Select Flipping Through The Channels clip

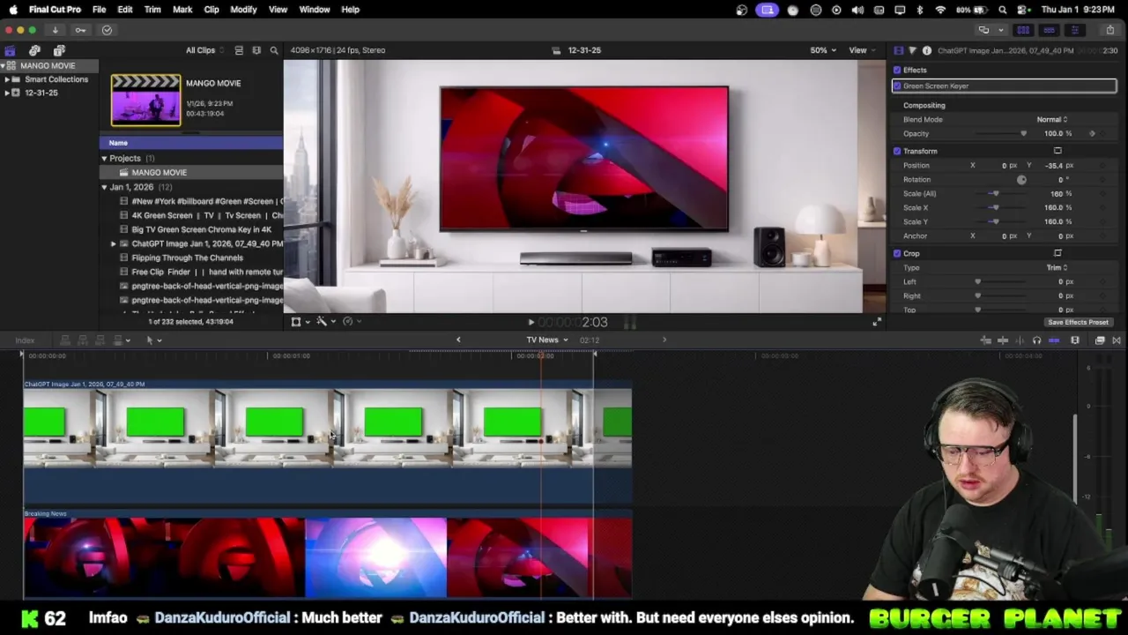click(x=187, y=258)
